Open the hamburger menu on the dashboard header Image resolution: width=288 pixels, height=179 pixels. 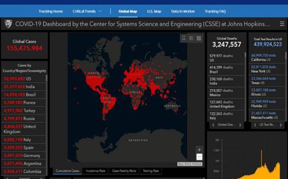(282, 24)
